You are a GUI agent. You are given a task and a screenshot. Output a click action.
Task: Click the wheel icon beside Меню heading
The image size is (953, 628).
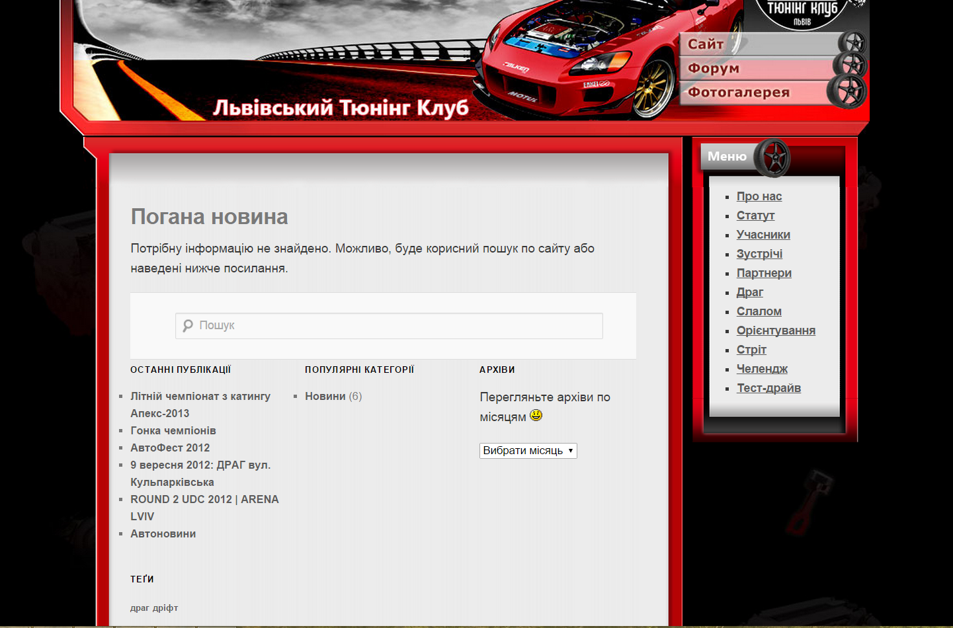click(x=772, y=158)
